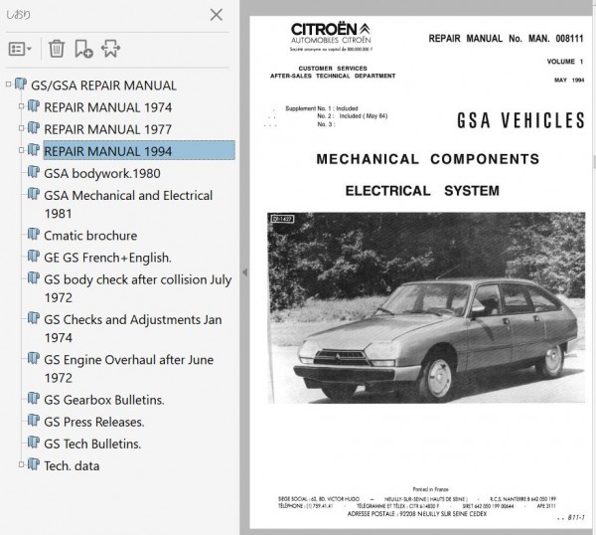596x535 pixels.
Task: Click bookmark icon beside REPAIR MANUAL 1994
Action: [34, 149]
